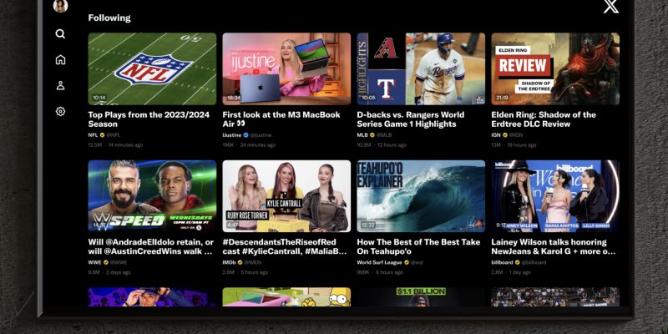Play the Elden Ring Review thumbnail
Screen dimensions: 668x334
pos(555,69)
